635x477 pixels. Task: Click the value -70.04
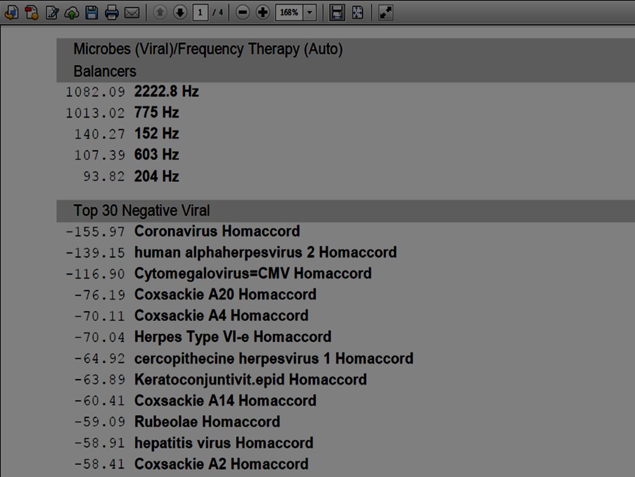pos(100,337)
